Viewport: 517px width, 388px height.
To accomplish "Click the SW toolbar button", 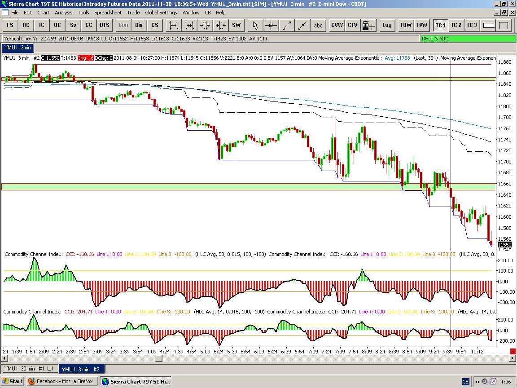I will point(237,25).
